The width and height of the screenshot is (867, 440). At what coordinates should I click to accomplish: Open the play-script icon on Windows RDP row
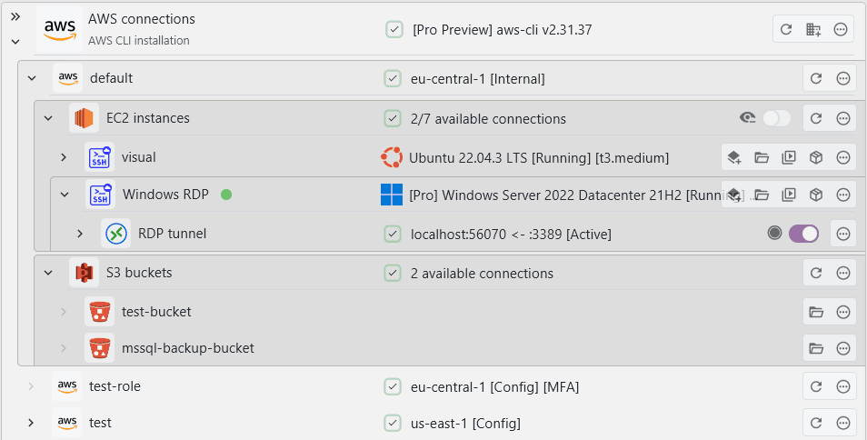pos(789,195)
